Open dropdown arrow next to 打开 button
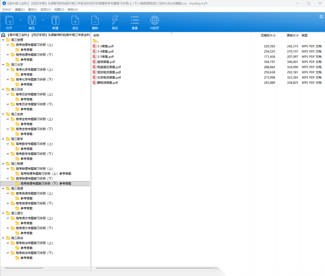 point(20,20)
